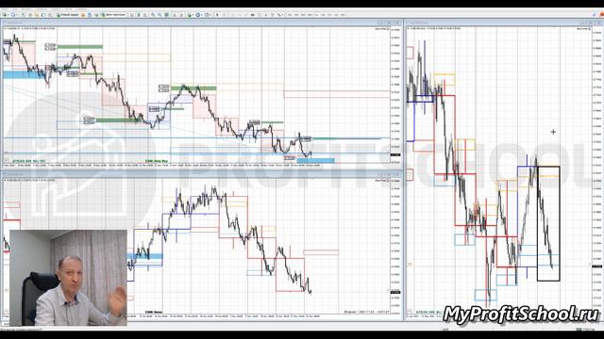Switch chart to line chart icon

point(145,15)
